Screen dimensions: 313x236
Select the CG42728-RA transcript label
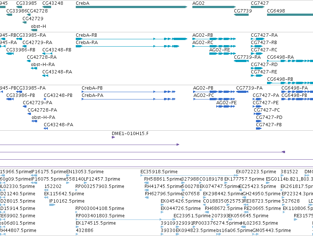coord(42,57)
